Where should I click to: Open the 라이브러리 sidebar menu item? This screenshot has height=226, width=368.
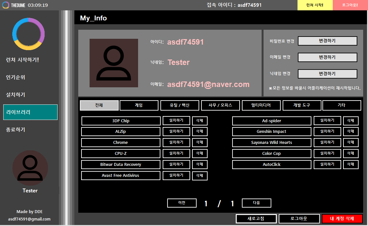[x=30, y=112]
